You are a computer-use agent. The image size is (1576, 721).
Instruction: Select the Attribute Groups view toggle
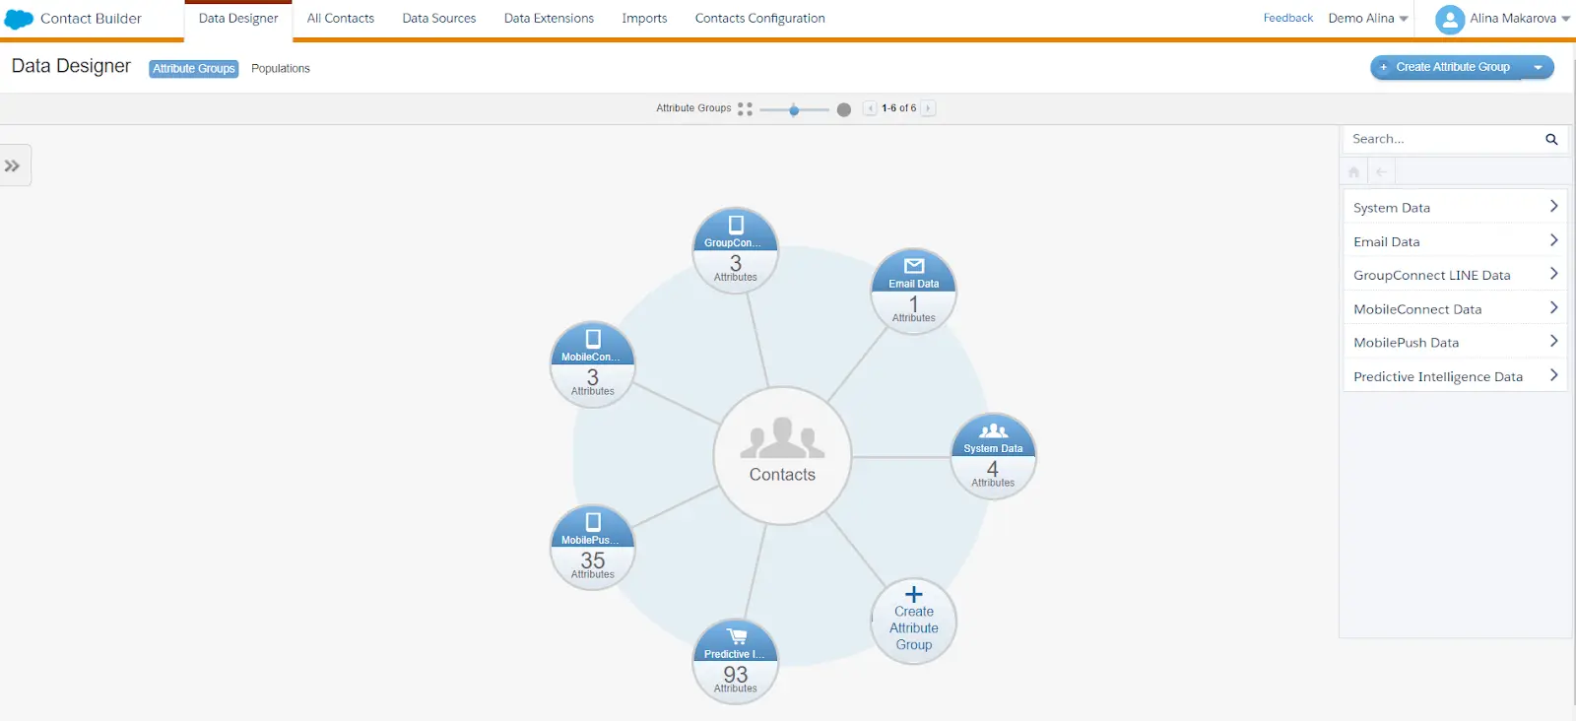pyautogui.click(x=194, y=69)
